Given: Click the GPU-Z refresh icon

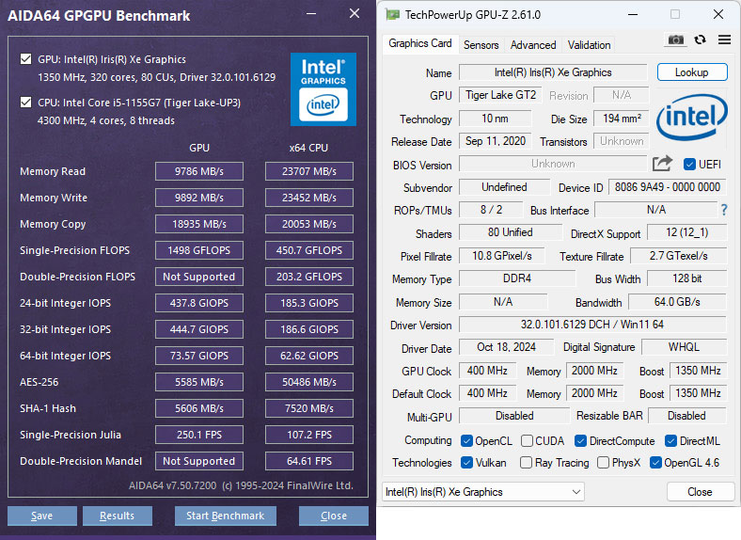Looking at the screenshot, I should pos(700,40).
